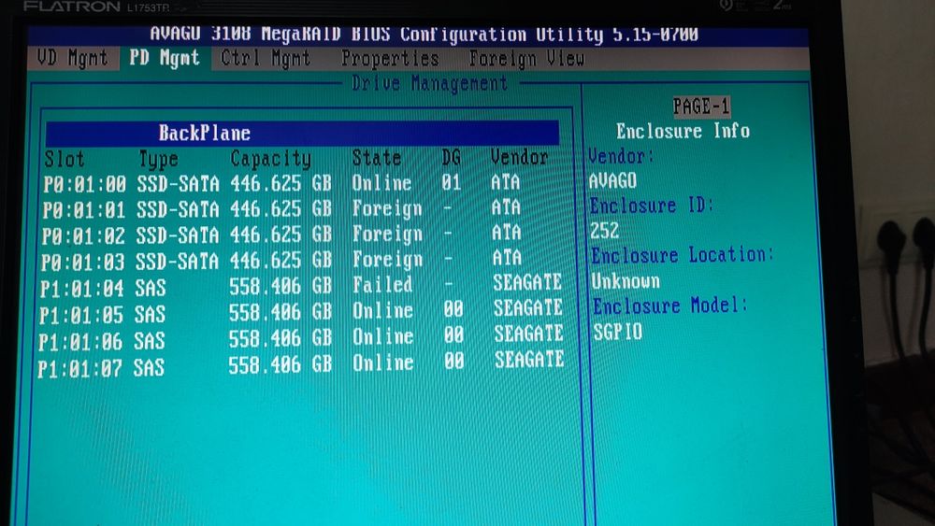Click the DG column header
This screenshot has width=935, height=526.
point(452,157)
